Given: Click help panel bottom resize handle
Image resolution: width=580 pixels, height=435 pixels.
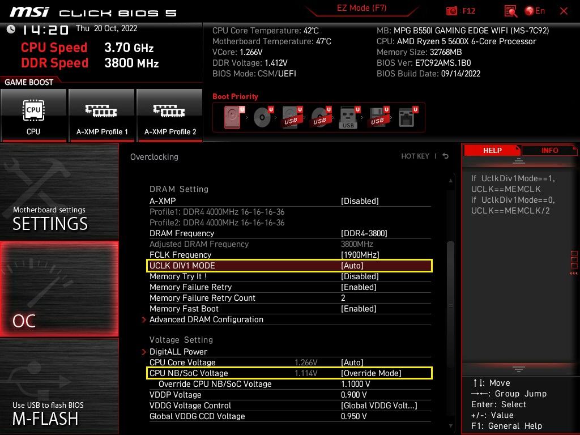Looking at the screenshot, I should pos(519,369).
